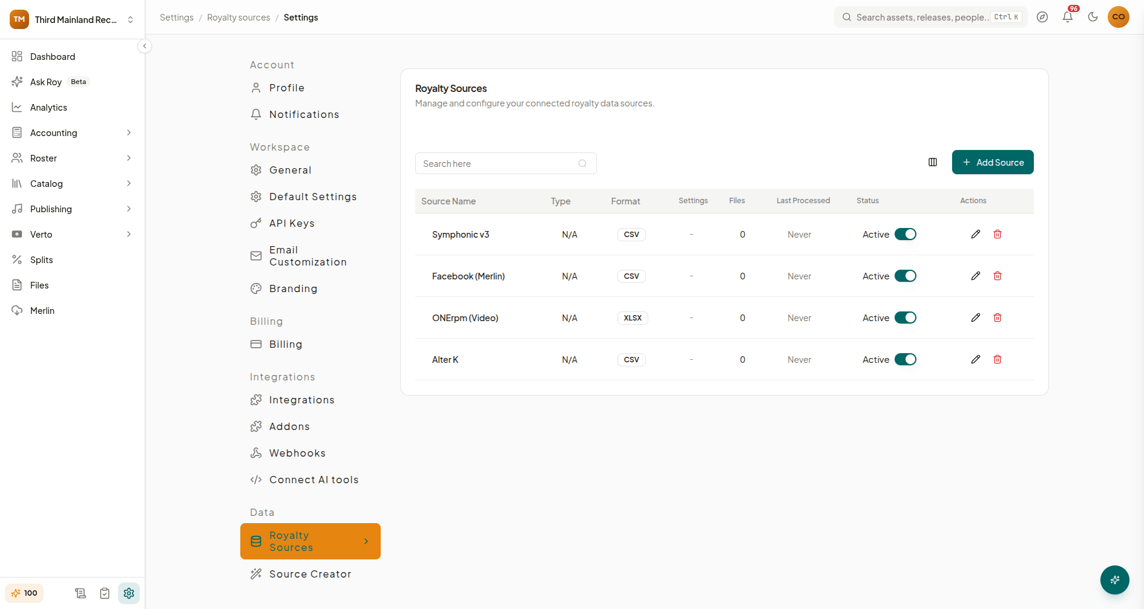Toggle Active status for Symphonic v3
1144x609 pixels.
coord(906,234)
